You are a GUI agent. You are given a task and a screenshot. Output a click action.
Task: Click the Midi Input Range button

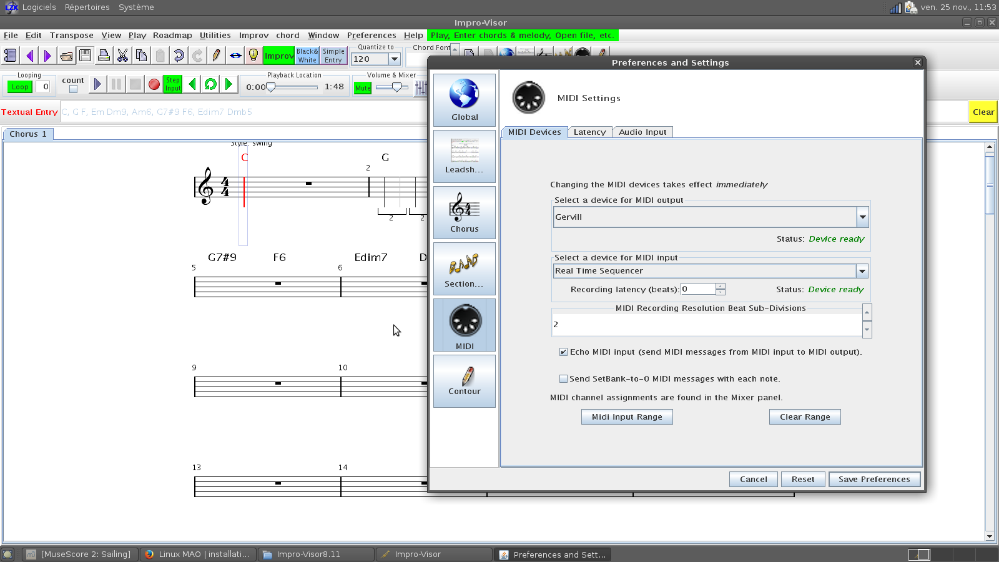click(x=627, y=417)
